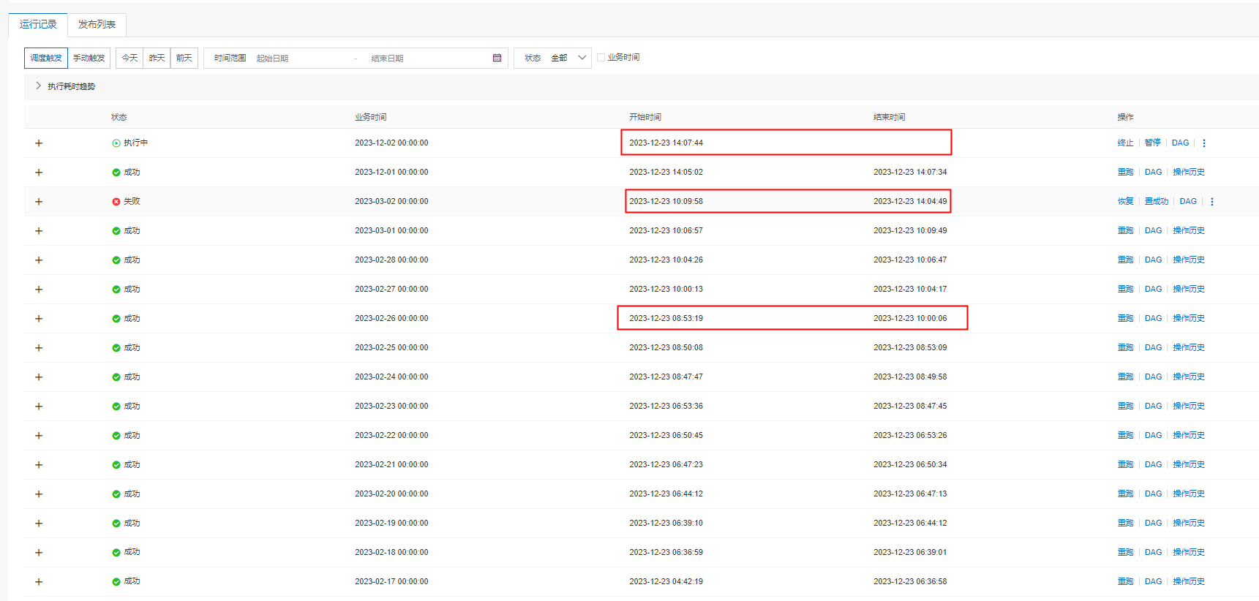Image resolution: width=1259 pixels, height=601 pixels.
Task: Switch to the 运行记录 tab
Action: [38, 24]
